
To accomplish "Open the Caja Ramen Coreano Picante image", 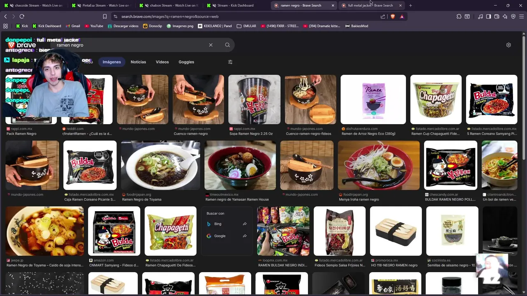I will (90, 165).
